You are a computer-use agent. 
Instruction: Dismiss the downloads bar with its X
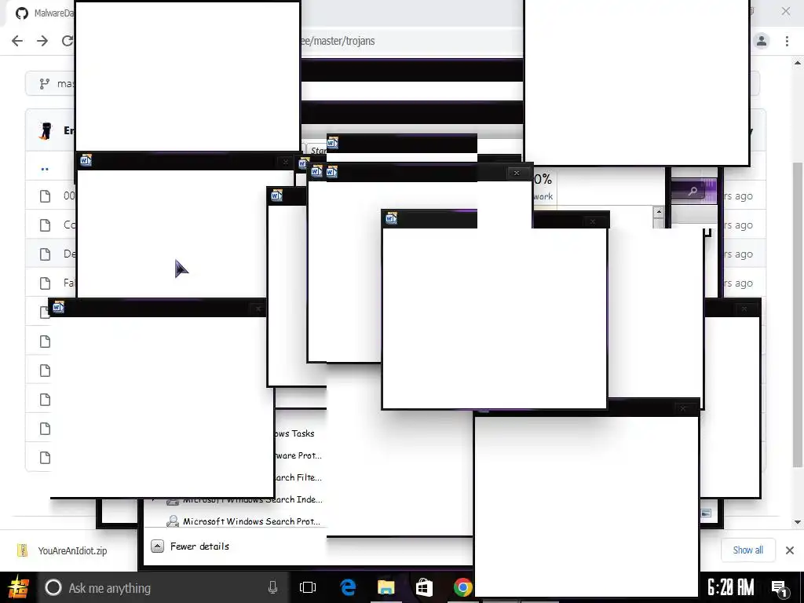coord(790,550)
